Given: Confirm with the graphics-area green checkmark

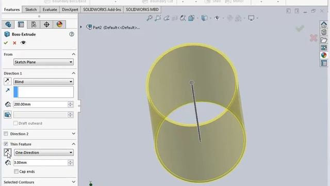Looking at the screenshot, I should 300,28.
